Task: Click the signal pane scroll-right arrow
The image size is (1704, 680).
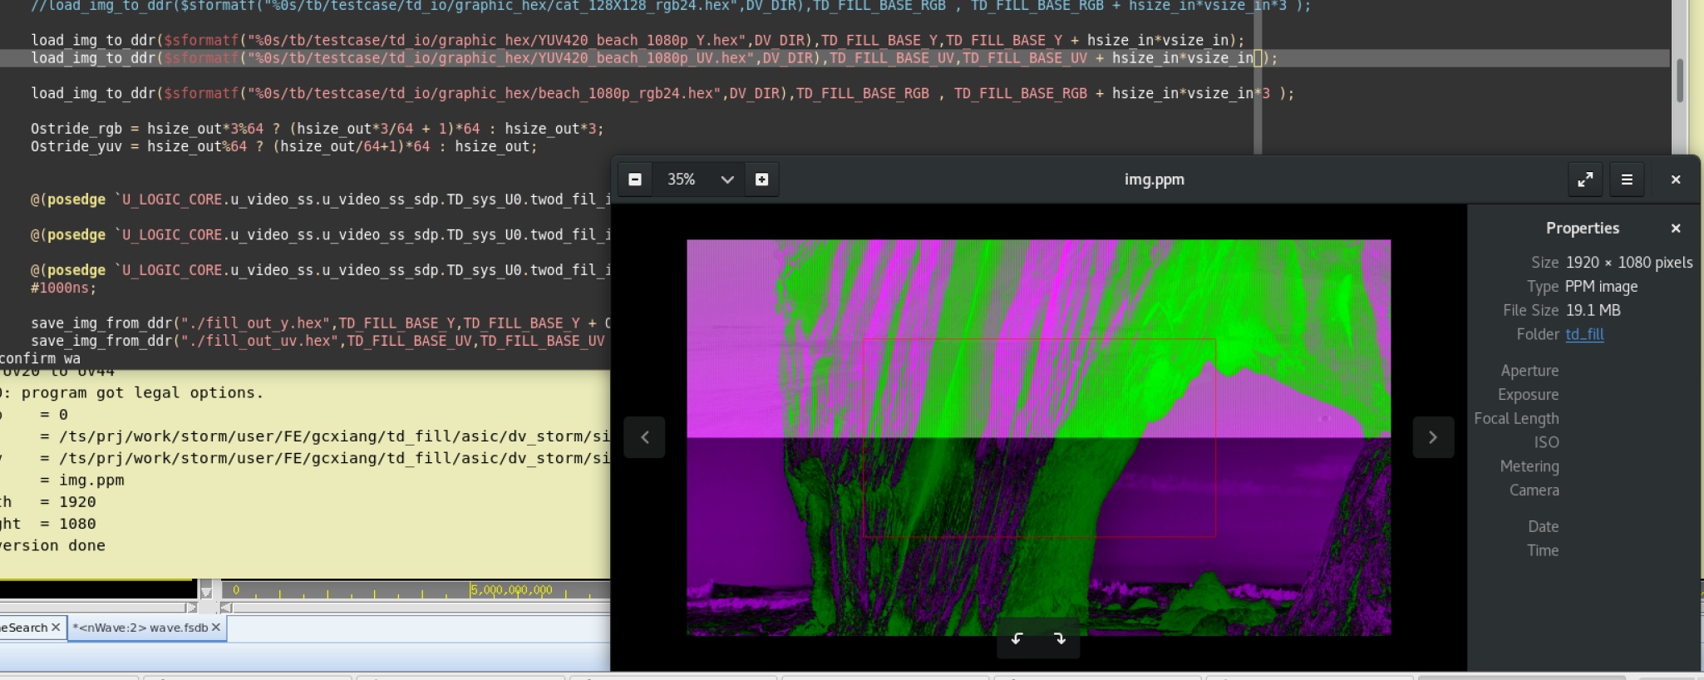Action: pos(191,608)
